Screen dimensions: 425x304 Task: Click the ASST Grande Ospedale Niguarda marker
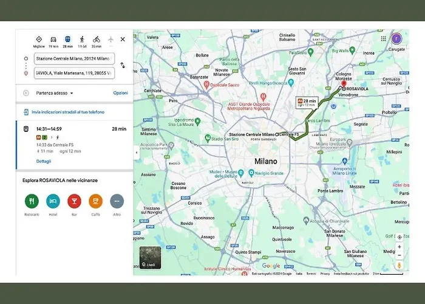tap(263, 96)
